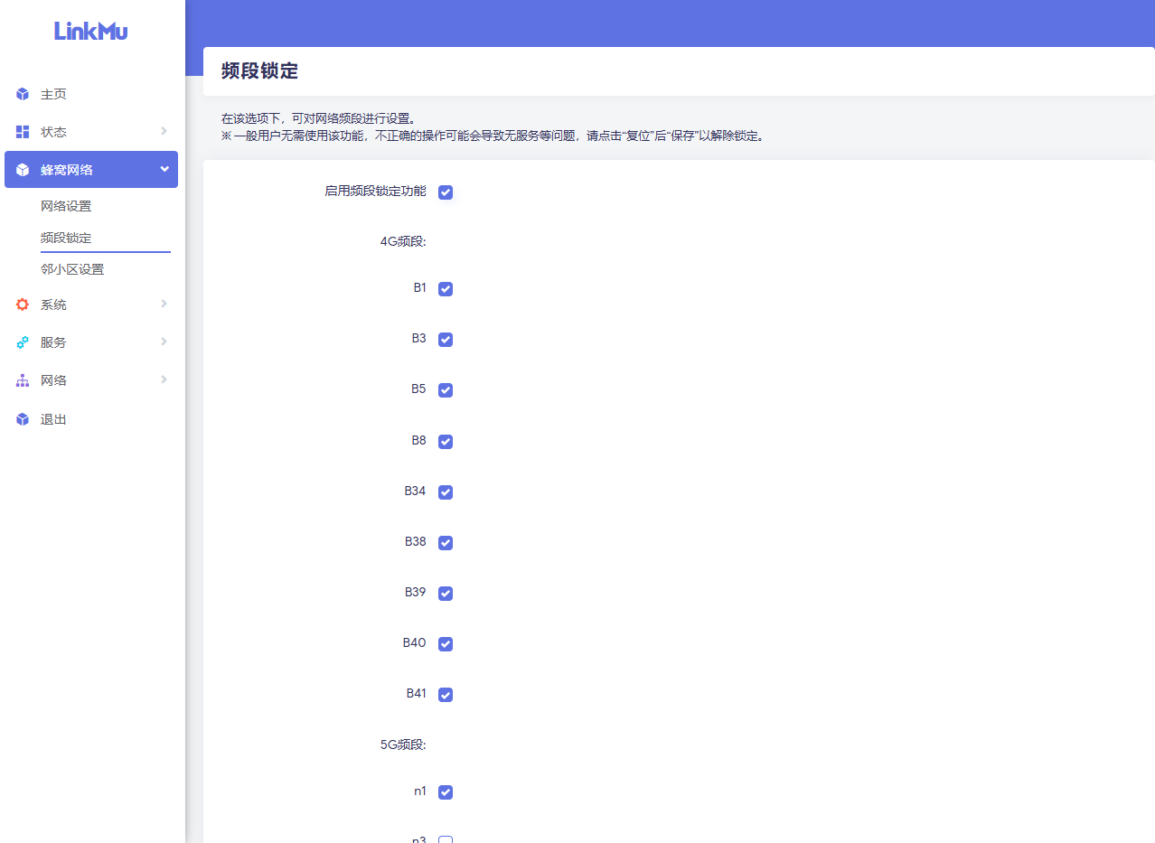Select the 频段锁定 sidebar link

coord(66,238)
